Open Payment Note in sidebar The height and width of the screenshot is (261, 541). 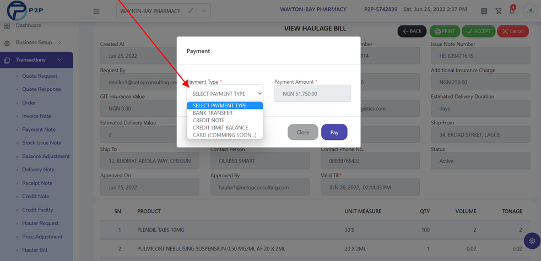tap(39, 129)
